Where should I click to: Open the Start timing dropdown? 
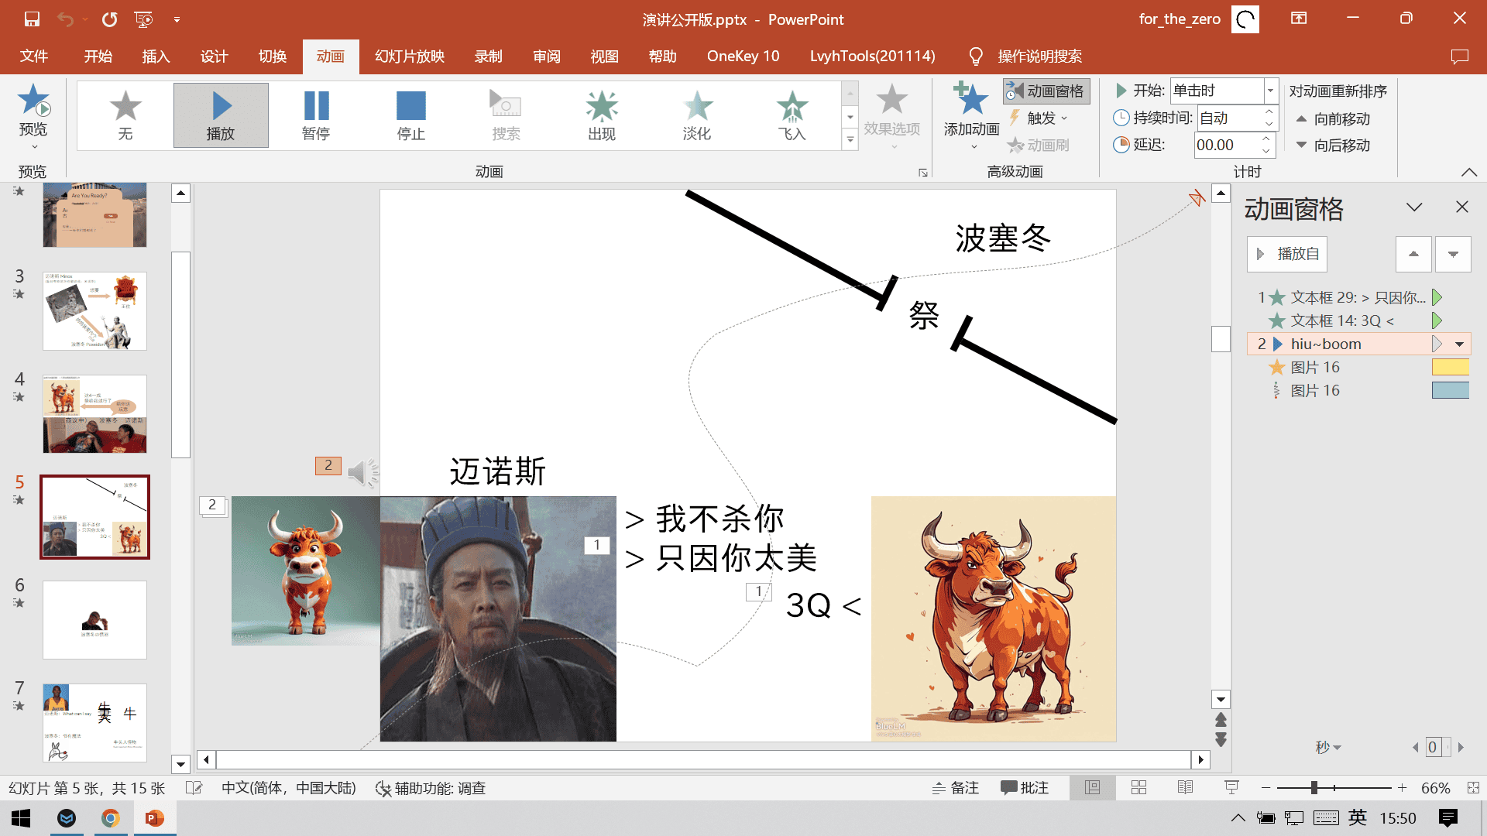(x=1270, y=91)
